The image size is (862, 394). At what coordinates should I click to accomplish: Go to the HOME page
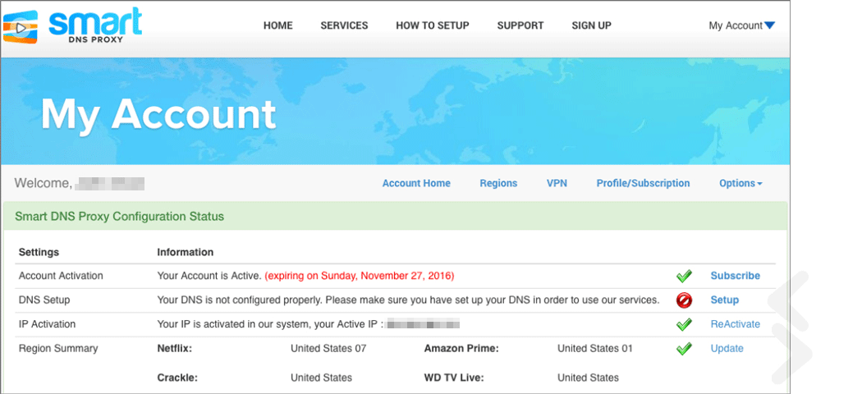pyautogui.click(x=278, y=25)
